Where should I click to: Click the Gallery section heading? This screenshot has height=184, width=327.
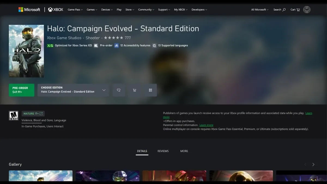tap(15, 164)
